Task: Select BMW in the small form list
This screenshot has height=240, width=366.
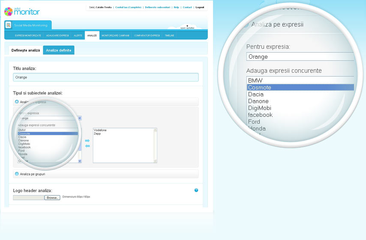Action: click(x=22, y=130)
